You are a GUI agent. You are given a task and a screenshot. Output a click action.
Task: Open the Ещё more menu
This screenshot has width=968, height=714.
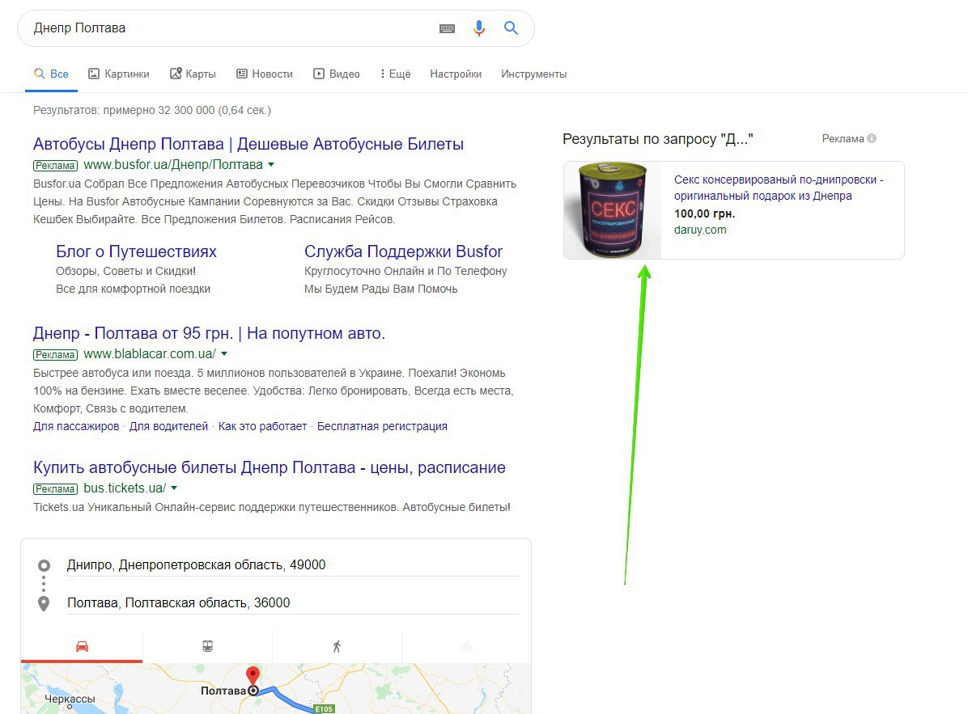coord(395,74)
